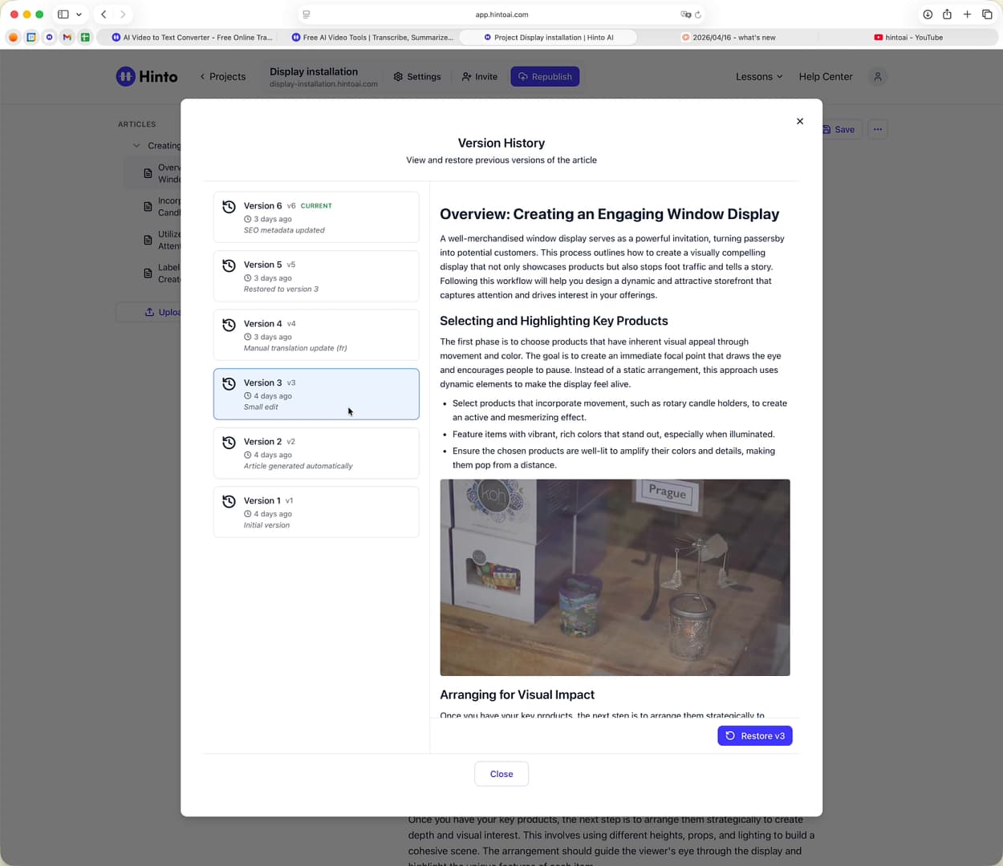Click the display-installation.hintoai.com subdomain text
Screen dimensions: 1003x866
tap(323, 84)
